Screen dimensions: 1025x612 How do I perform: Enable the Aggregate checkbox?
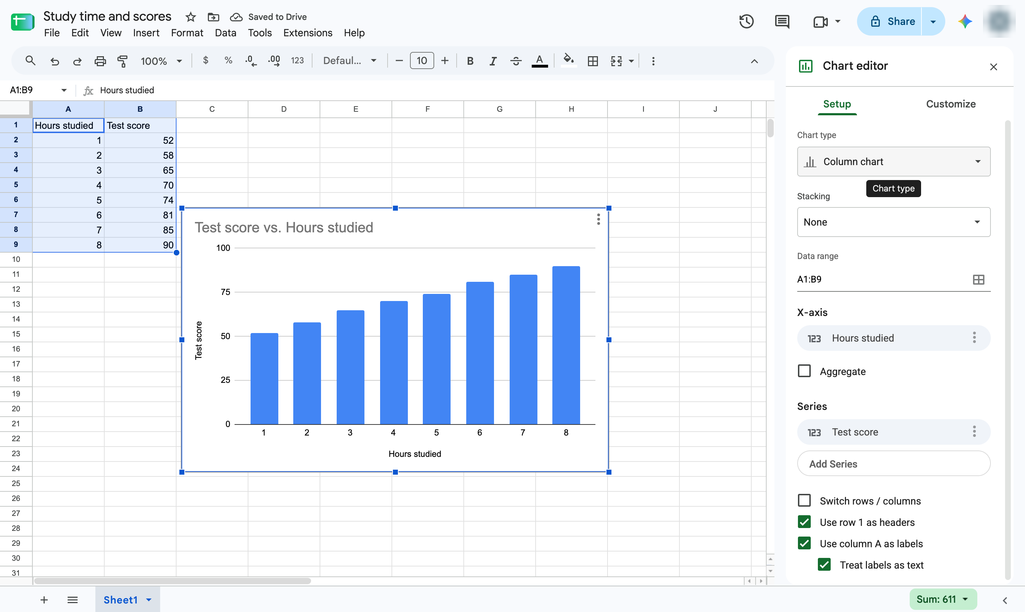[x=804, y=371]
